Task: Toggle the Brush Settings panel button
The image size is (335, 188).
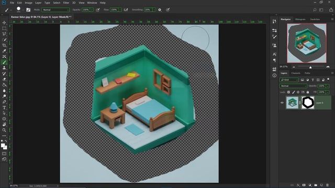Action: tap(28, 10)
